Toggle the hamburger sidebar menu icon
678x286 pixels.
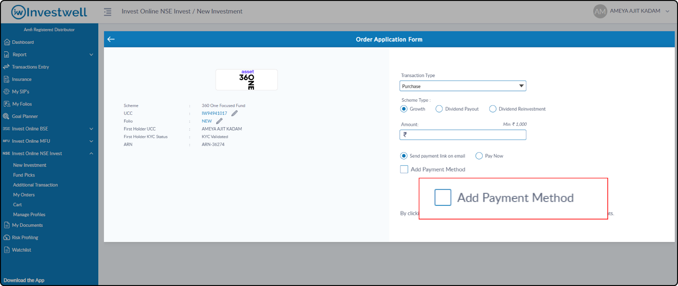point(108,12)
